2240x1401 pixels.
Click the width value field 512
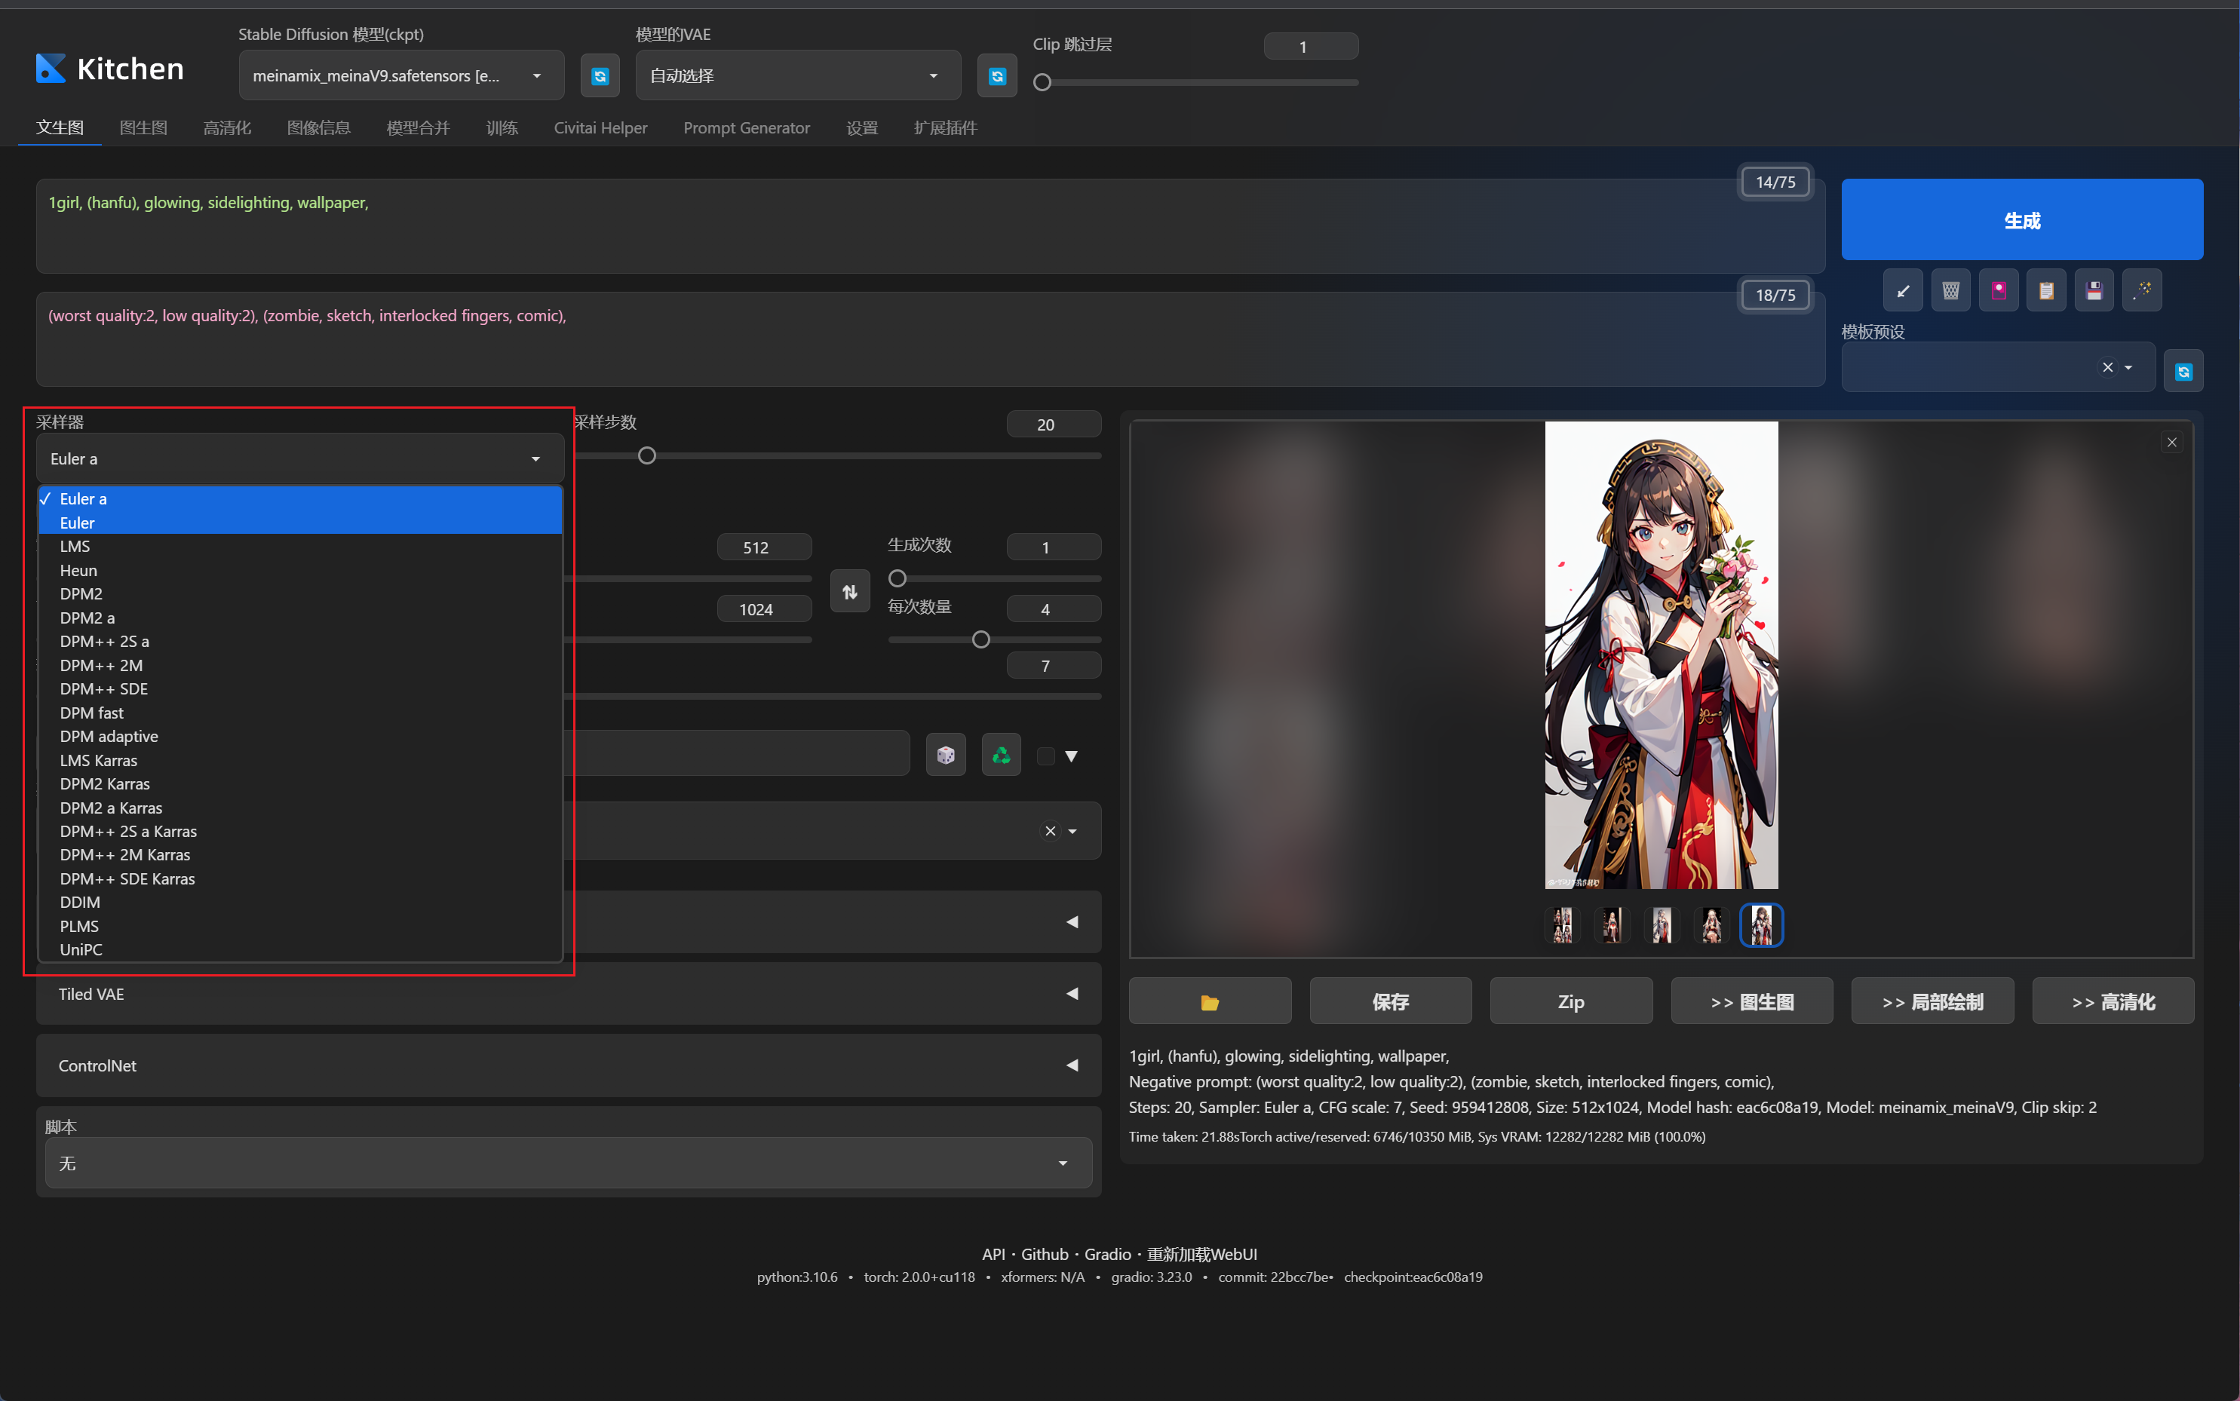[764, 547]
